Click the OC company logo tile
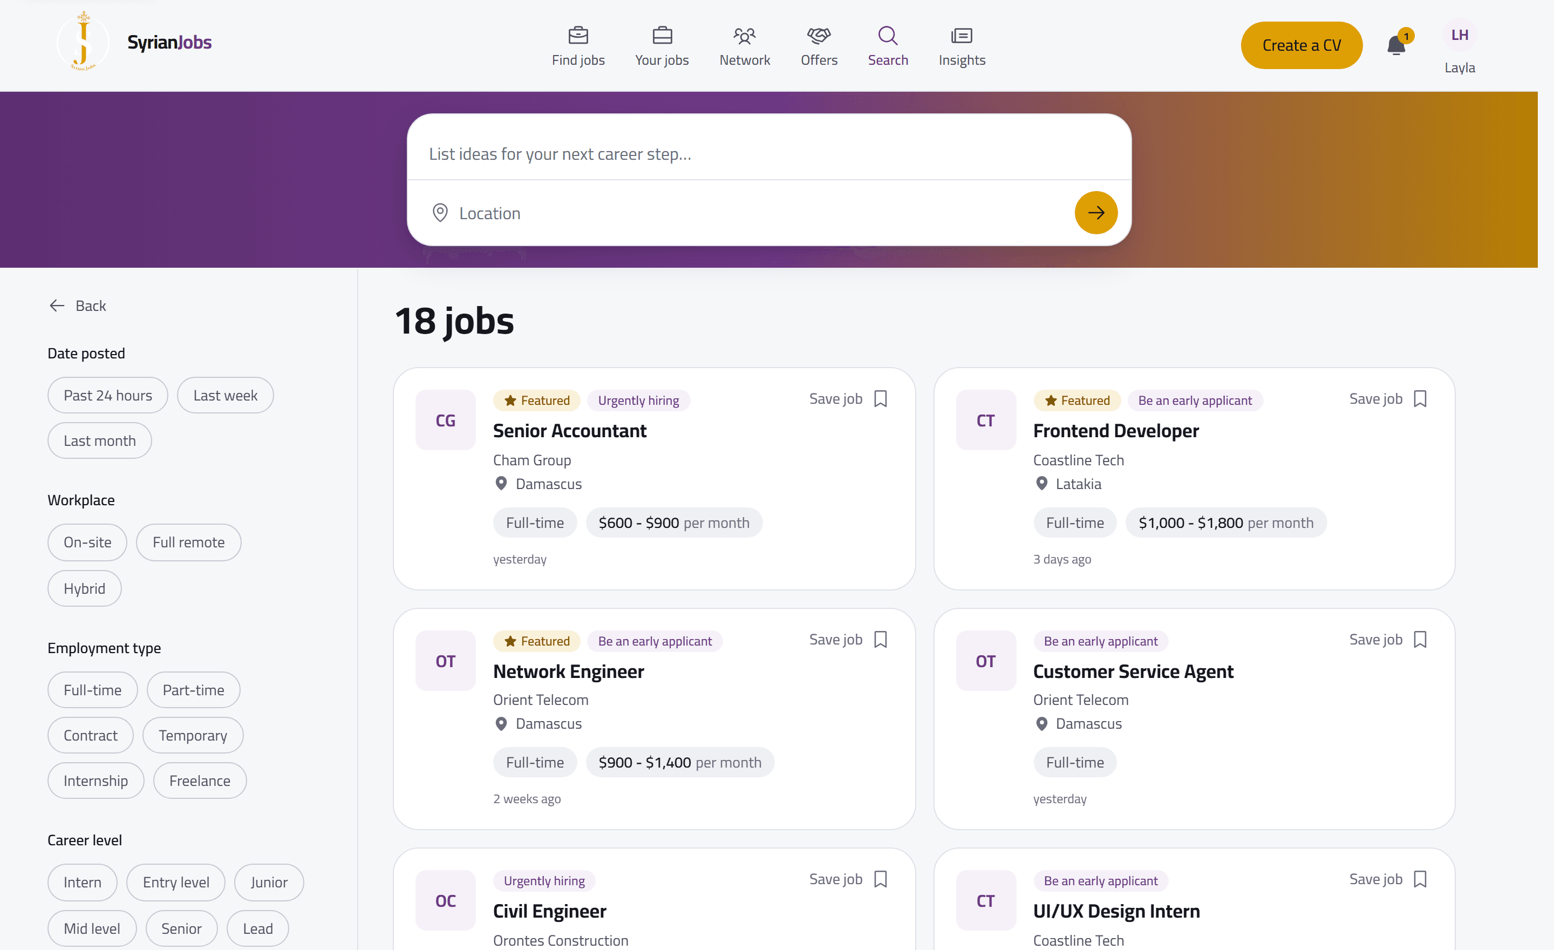The height and width of the screenshot is (950, 1554). (x=445, y=900)
